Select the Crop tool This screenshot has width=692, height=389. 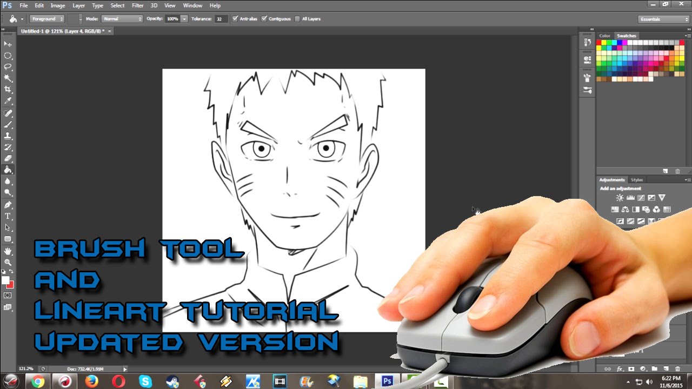click(x=8, y=90)
